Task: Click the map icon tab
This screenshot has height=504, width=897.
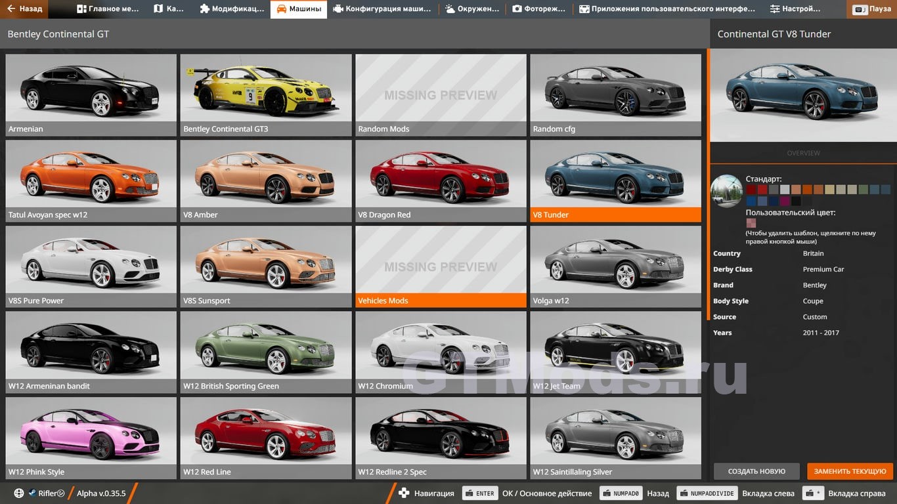Action: pyautogui.click(x=158, y=9)
